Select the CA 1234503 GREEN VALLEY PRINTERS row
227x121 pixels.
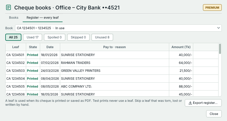coord(112,71)
